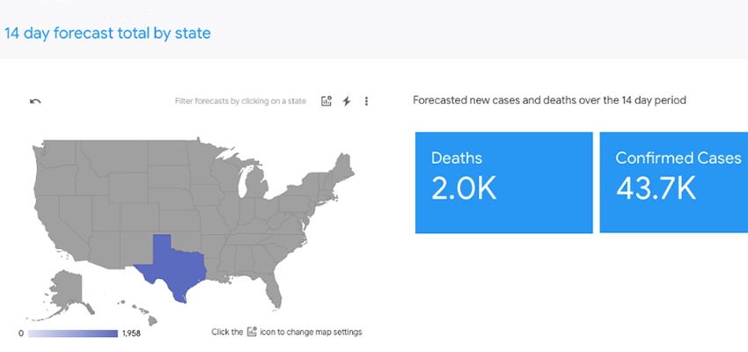Click Filter forecasts by clicking on a state text
748x352 pixels.
(240, 101)
